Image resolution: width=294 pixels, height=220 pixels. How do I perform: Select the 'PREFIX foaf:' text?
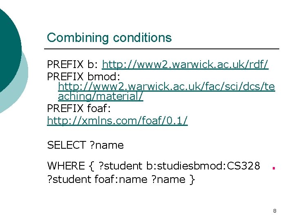coord(78,108)
